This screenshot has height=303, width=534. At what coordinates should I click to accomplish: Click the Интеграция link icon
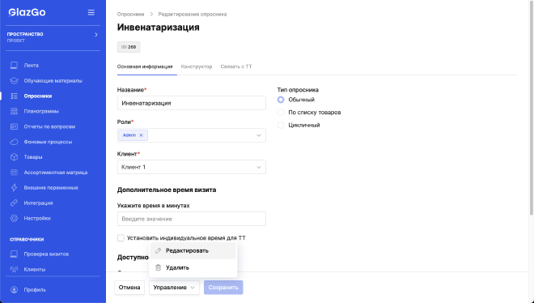point(14,203)
